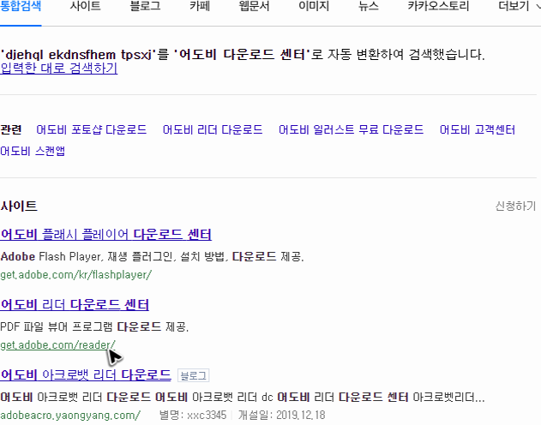The image size is (541, 425).
Task: Open related search 어도비 고객센터
Action: point(478,130)
